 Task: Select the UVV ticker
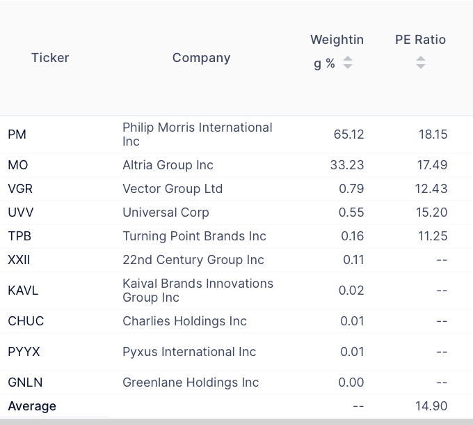pos(20,212)
